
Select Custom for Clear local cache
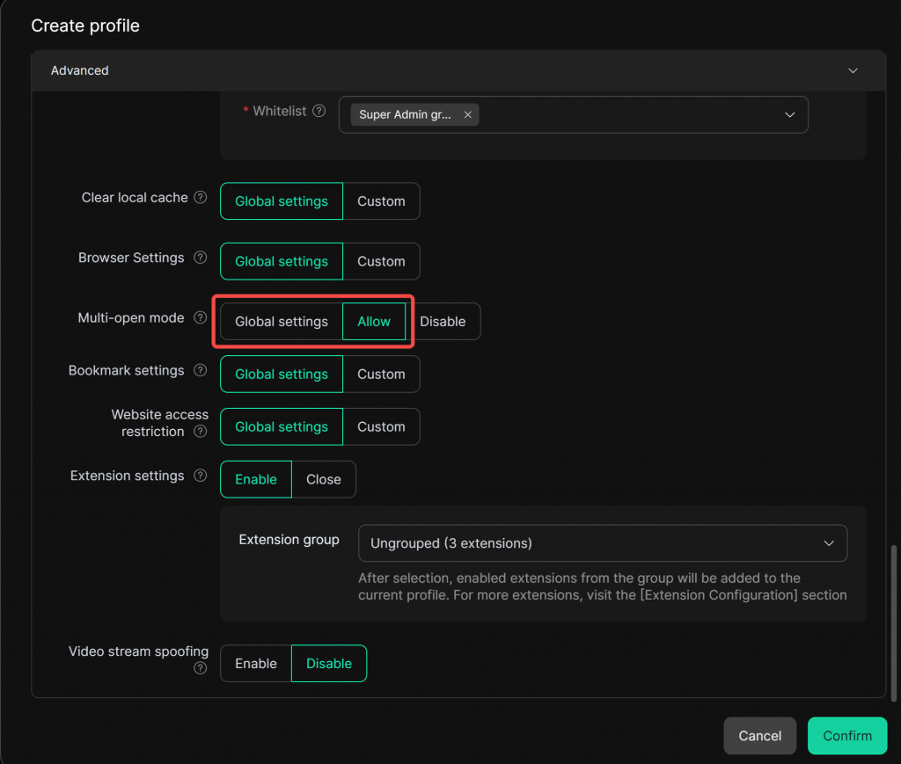[381, 201]
